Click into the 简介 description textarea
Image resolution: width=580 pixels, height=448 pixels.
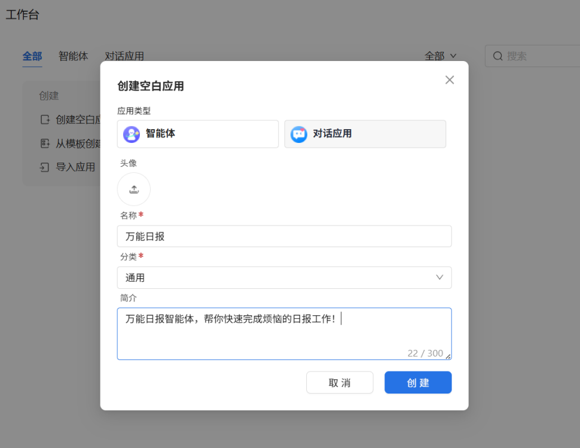click(284, 333)
